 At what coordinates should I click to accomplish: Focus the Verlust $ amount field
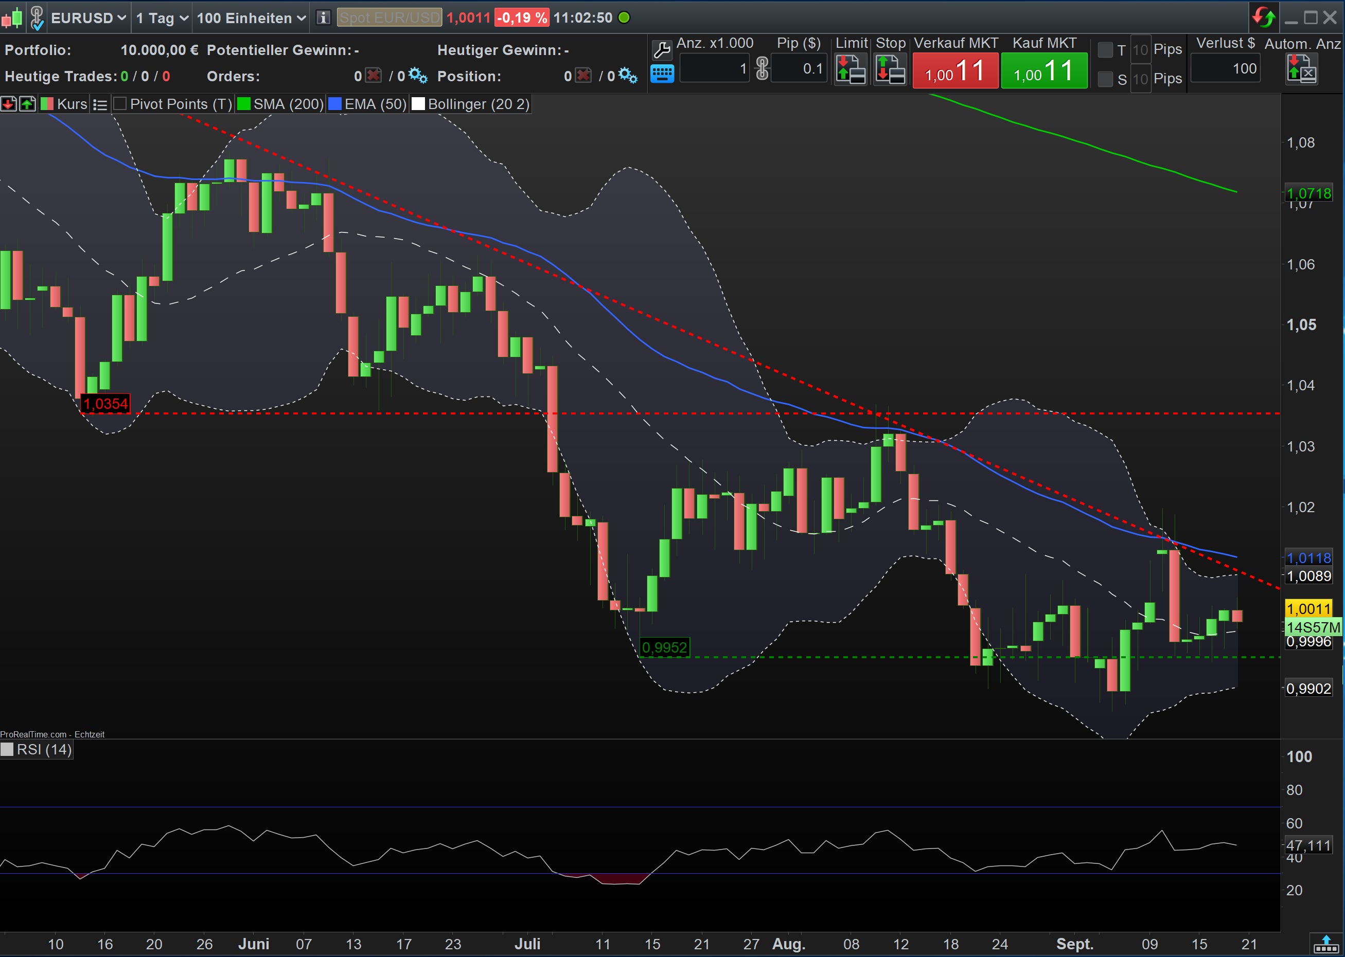coord(1225,69)
